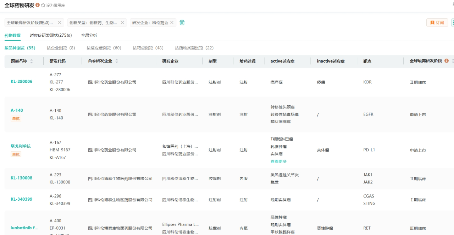The width and height of the screenshot is (454, 235).
Task: Click the info icon beside 全球药物研发 title
Action: (x=38, y=5)
